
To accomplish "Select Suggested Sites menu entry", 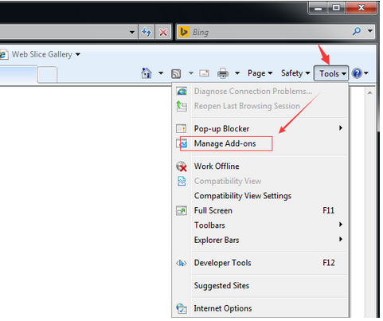I will tap(260, 286).
